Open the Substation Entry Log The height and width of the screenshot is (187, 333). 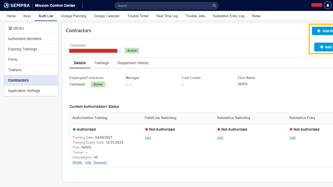(x=228, y=16)
